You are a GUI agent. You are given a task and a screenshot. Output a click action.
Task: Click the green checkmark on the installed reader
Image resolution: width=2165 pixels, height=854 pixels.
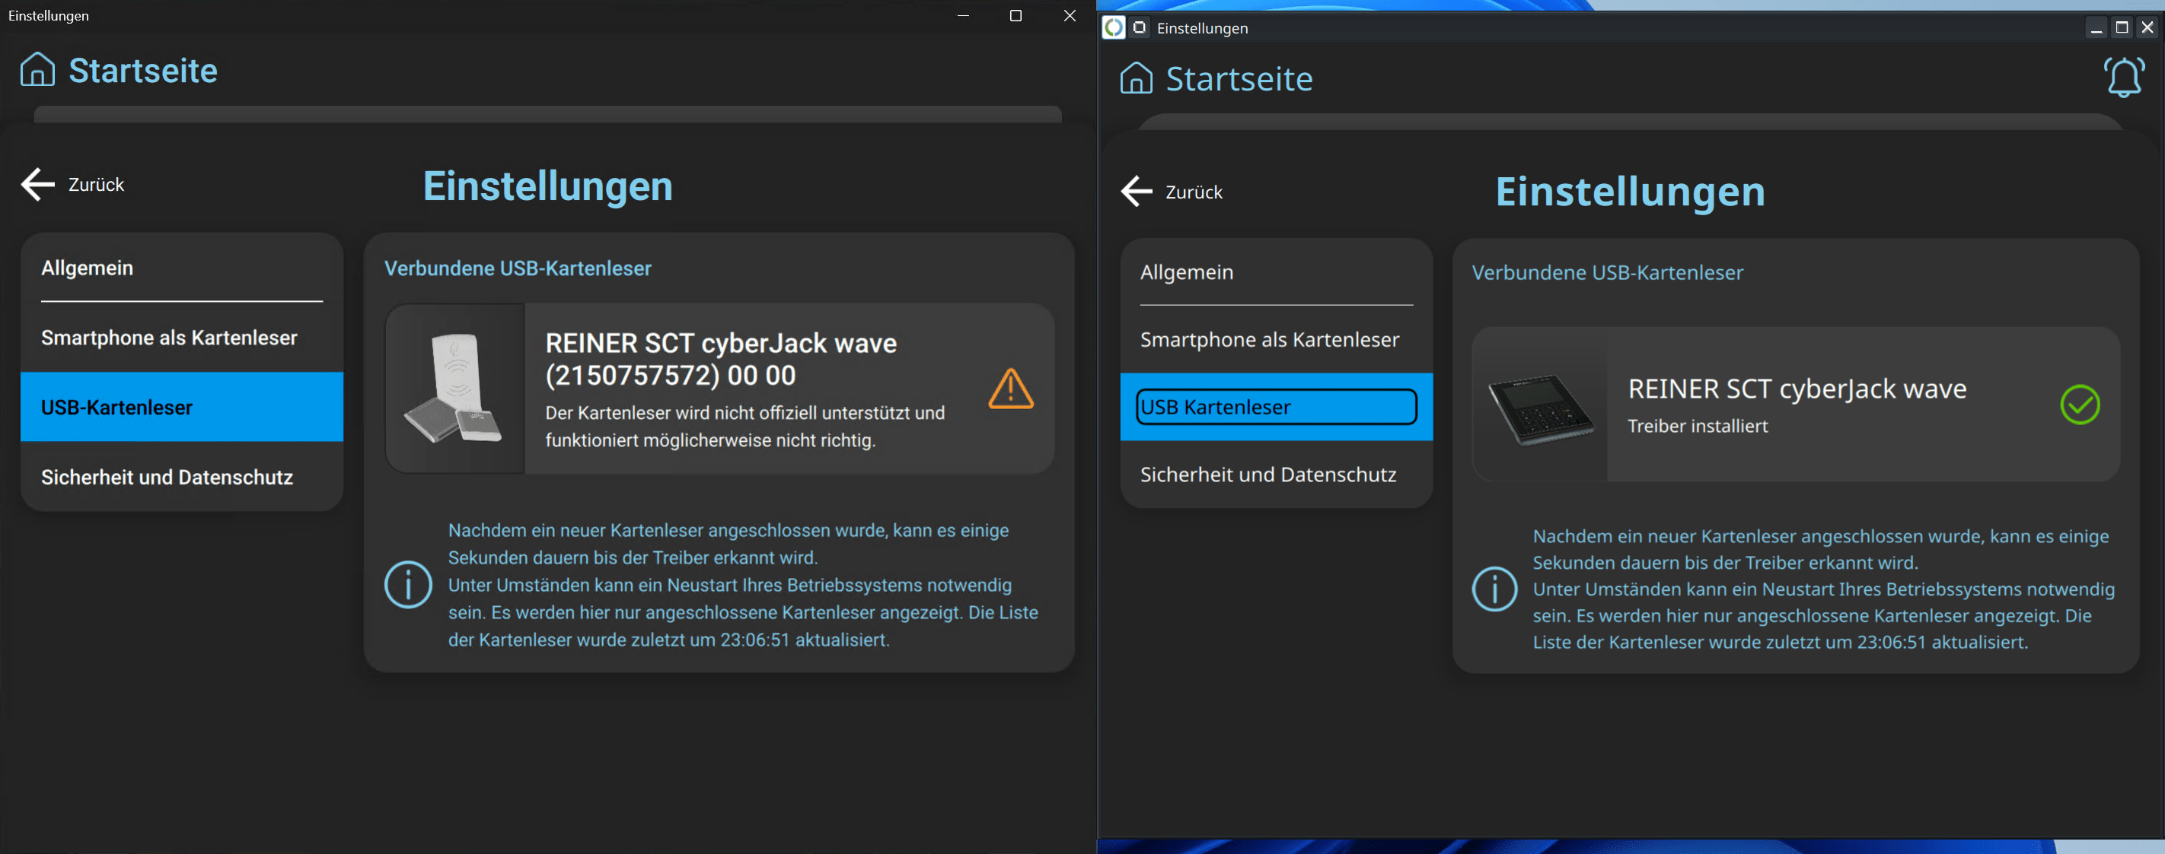pyautogui.click(x=2081, y=405)
